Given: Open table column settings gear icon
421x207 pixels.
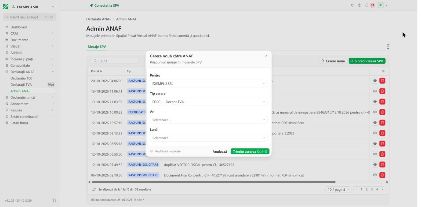Looking at the screenshot, I should pyautogui.click(x=383, y=71).
